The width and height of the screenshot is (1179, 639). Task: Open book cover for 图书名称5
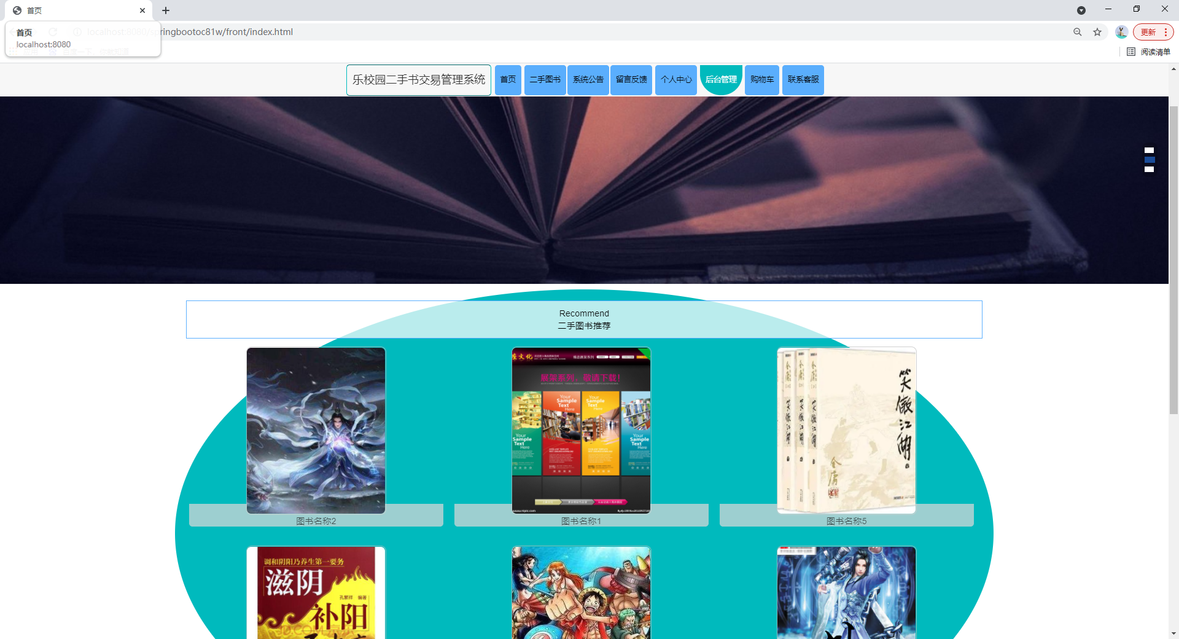coord(847,430)
